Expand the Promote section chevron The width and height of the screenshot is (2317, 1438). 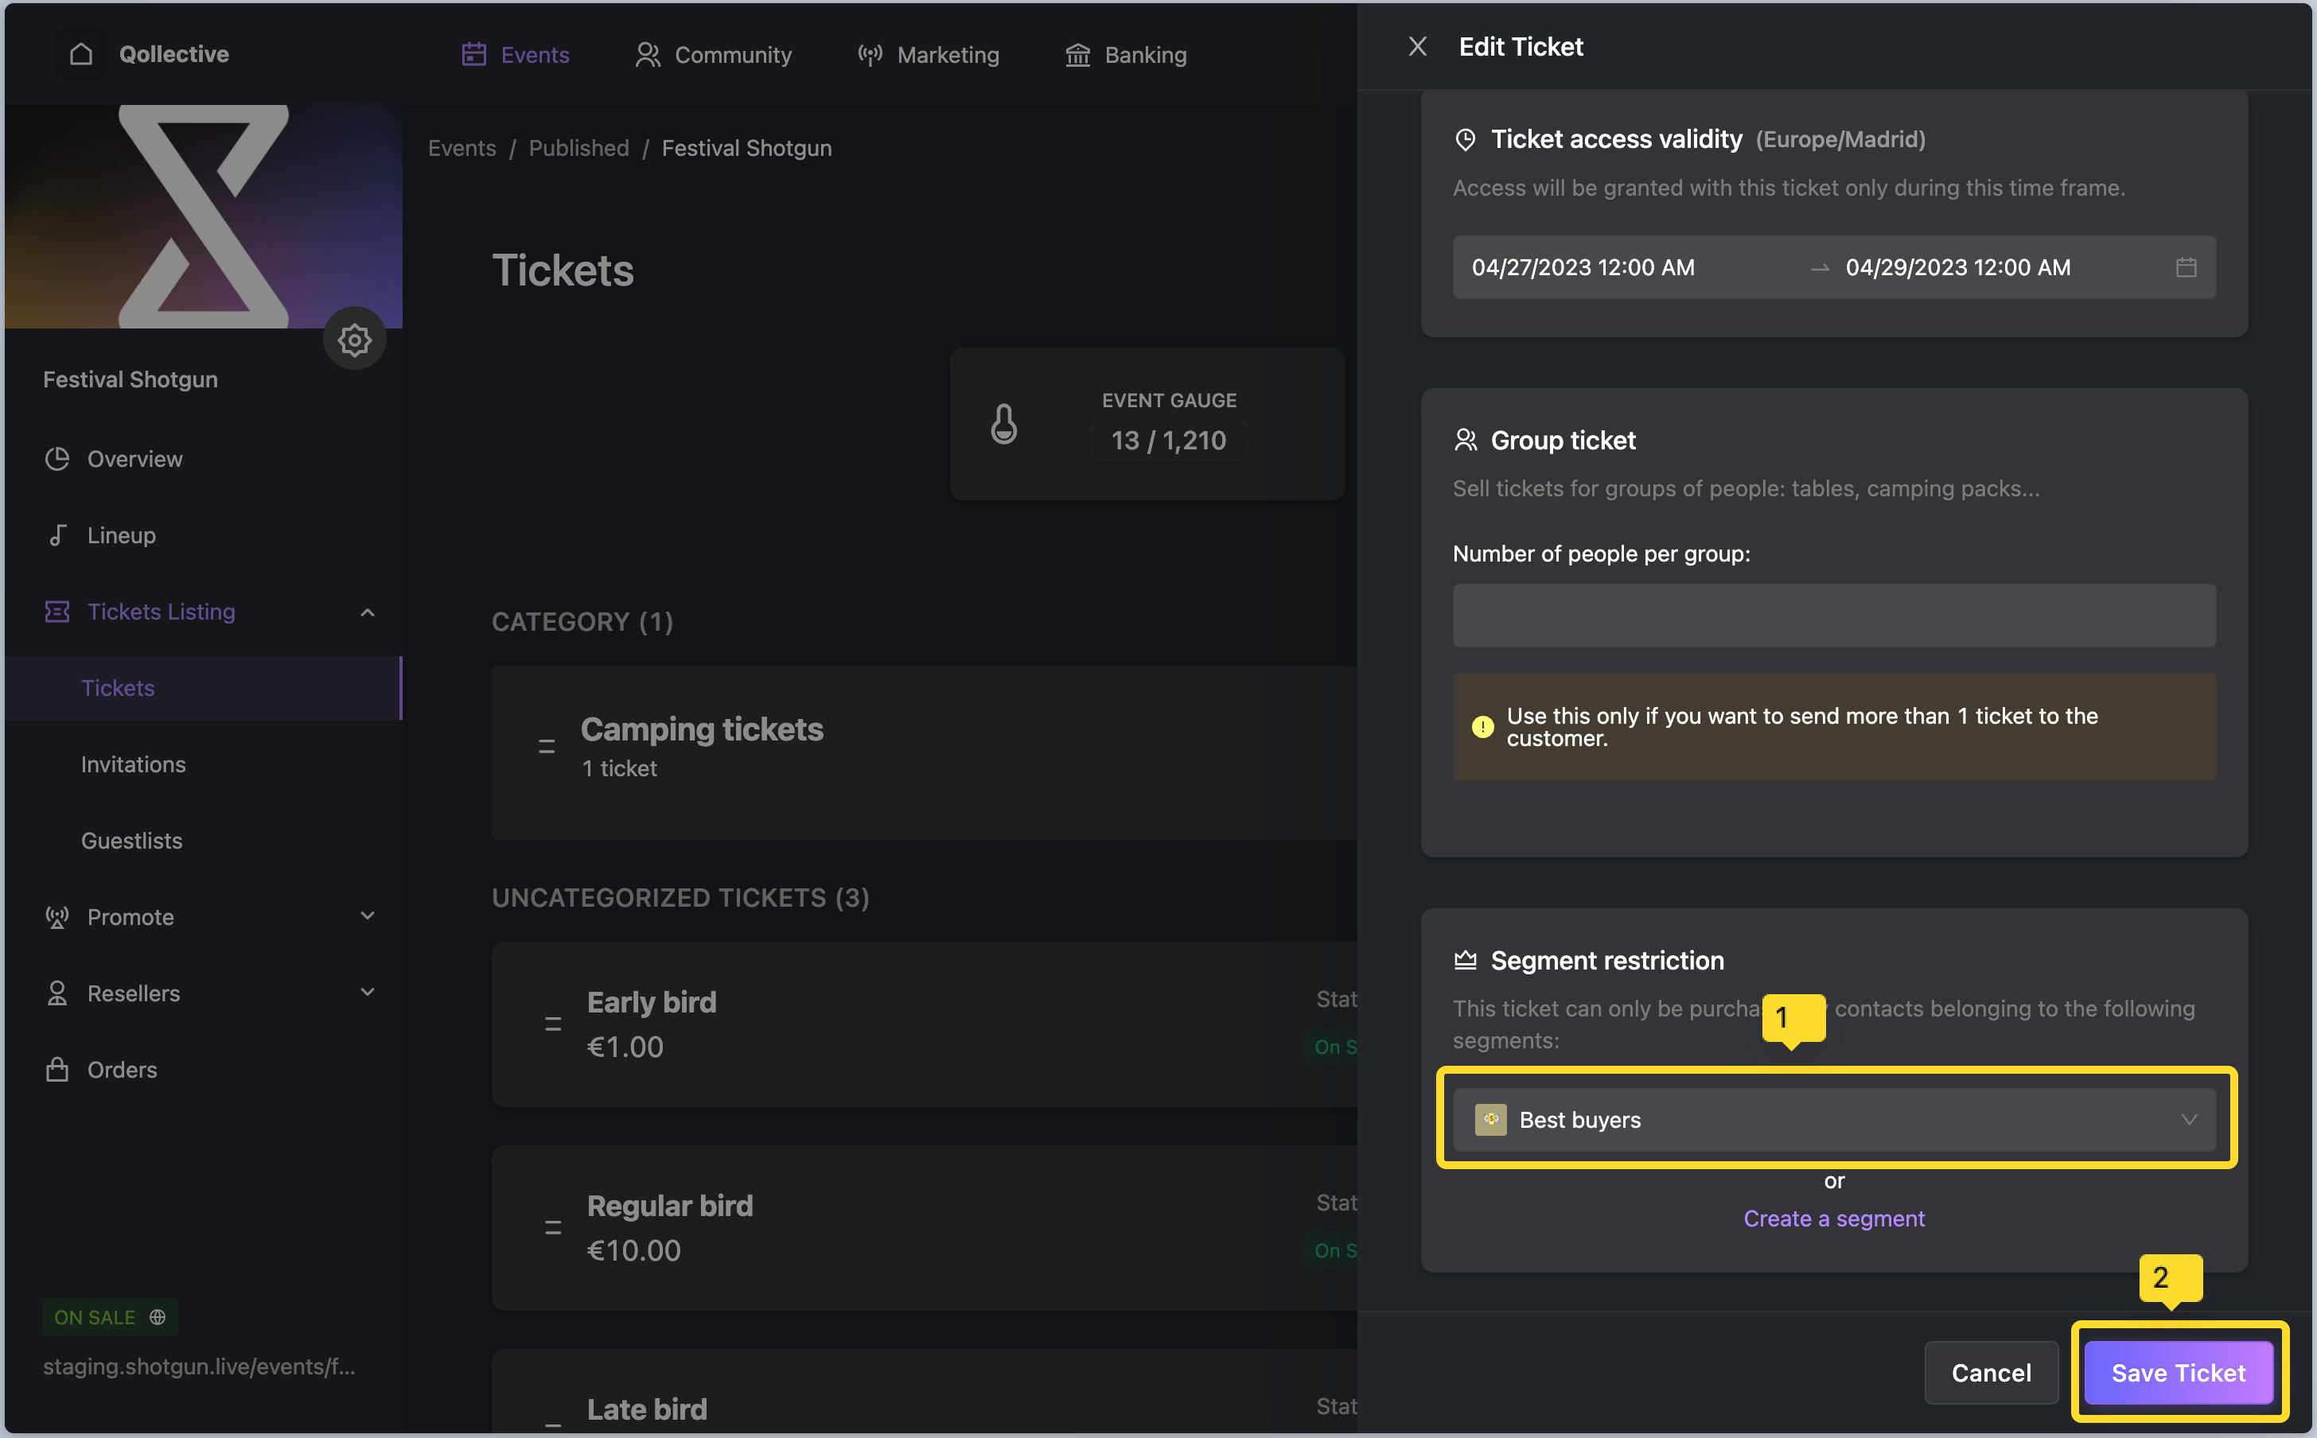click(367, 916)
